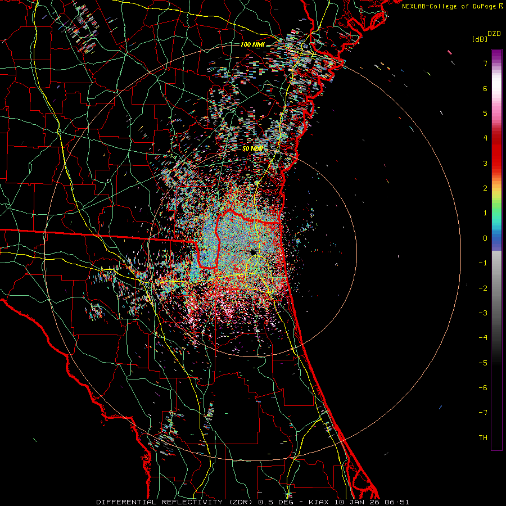Click colorbar tick label -1
Screen dimensions: 506x506
tap(483, 263)
